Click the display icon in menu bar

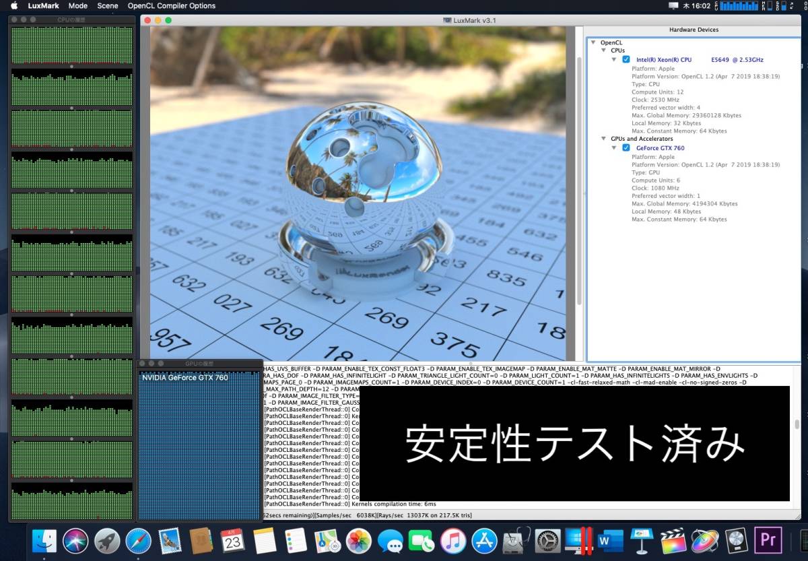click(x=674, y=5)
